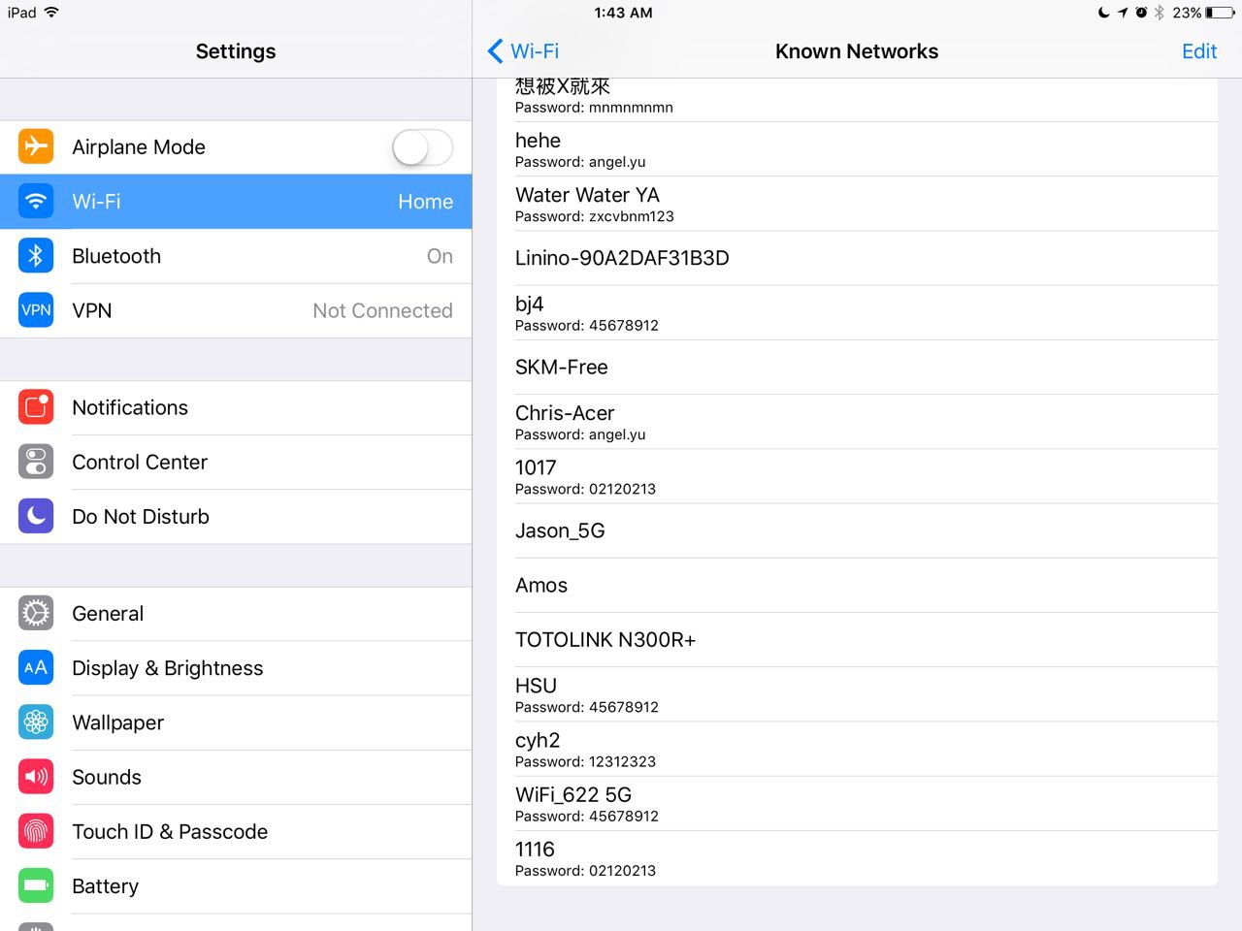Image resolution: width=1242 pixels, height=931 pixels.
Task: Tap the Touch ID fingerprint icon
Action: coord(36,831)
